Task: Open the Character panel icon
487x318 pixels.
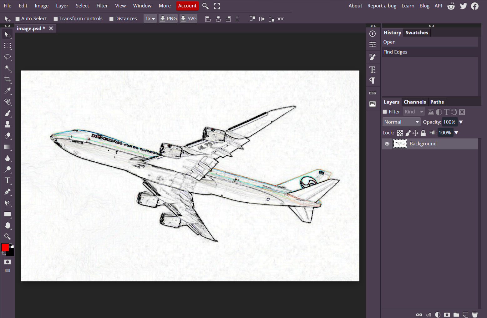Action: [373, 69]
